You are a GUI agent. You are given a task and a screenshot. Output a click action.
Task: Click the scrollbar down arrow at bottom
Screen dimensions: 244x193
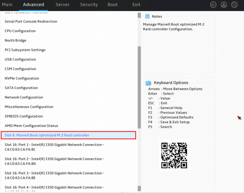pyautogui.click(x=139, y=188)
